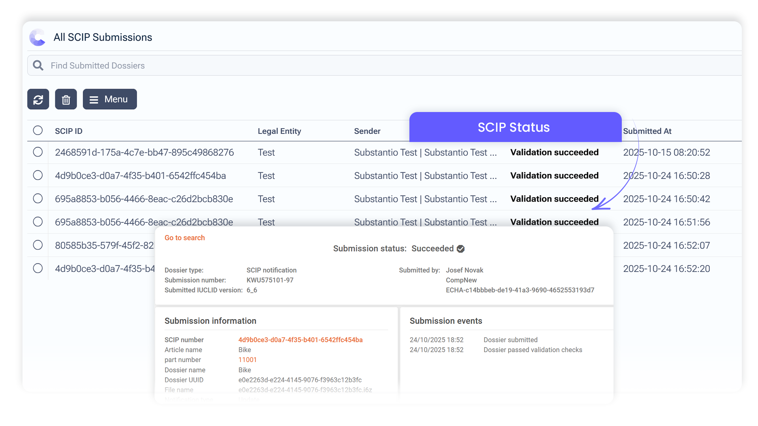
Task: Open first row's Validation succeeded status
Action: (x=554, y=152)
